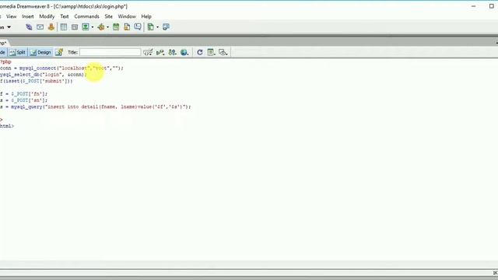Screen dimensions: 498x280
Task: Click the Templates icon
Action: click(x=151, y=27)
